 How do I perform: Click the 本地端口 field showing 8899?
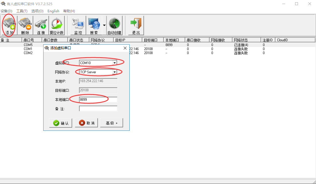98,100
